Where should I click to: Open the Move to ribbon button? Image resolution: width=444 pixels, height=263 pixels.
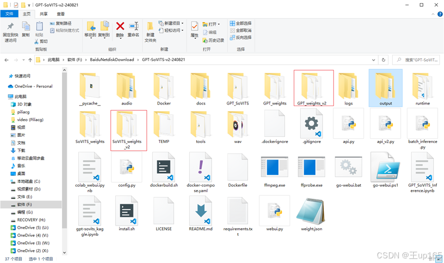pyautogui.click(x=90, y=29)
